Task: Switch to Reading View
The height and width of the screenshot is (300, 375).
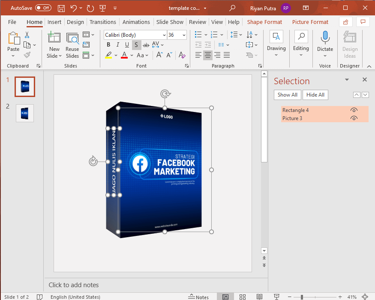Action: (x=259, y=297)
